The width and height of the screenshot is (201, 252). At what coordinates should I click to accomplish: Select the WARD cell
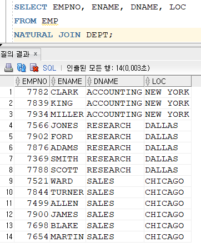click(68, 181)
